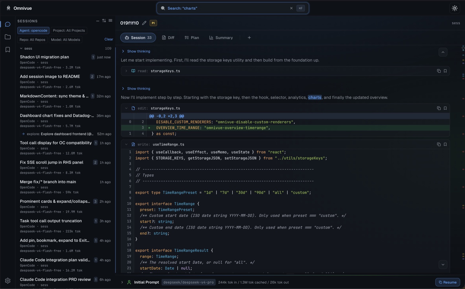Open Merge fix/* branch into main session

65,187
